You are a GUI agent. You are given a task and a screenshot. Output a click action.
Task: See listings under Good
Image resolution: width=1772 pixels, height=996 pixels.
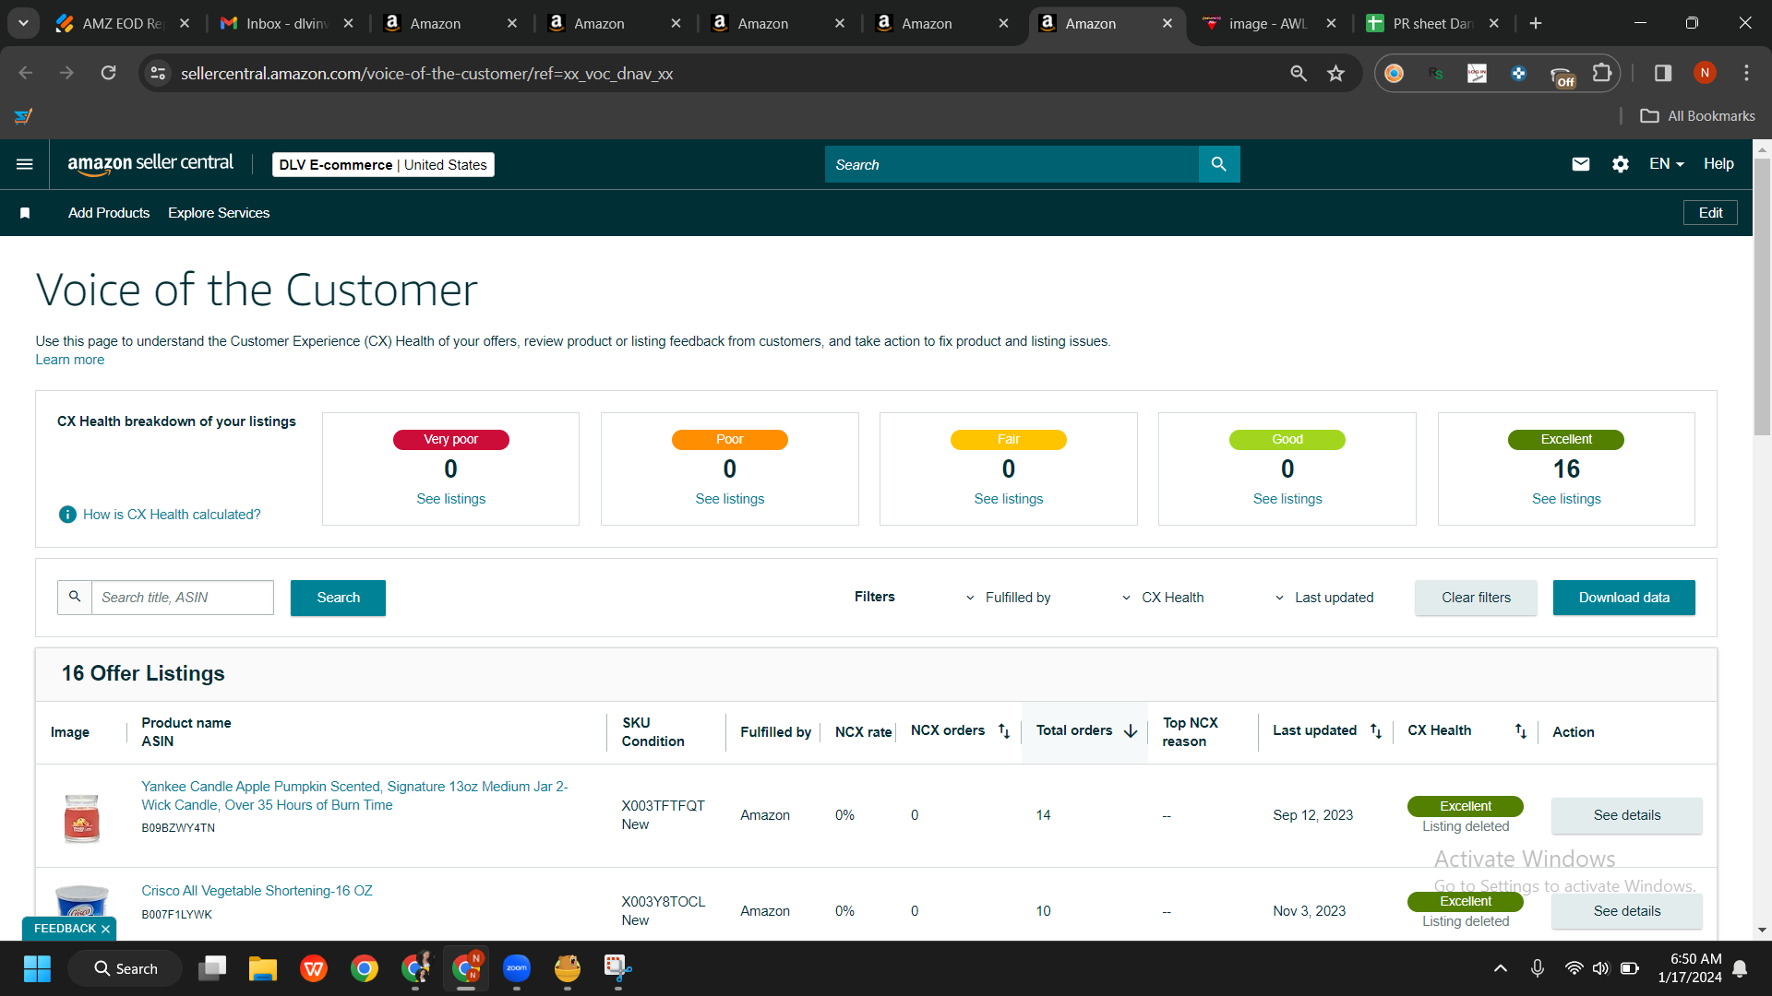pyautogui.click(x=1287, y=499)
